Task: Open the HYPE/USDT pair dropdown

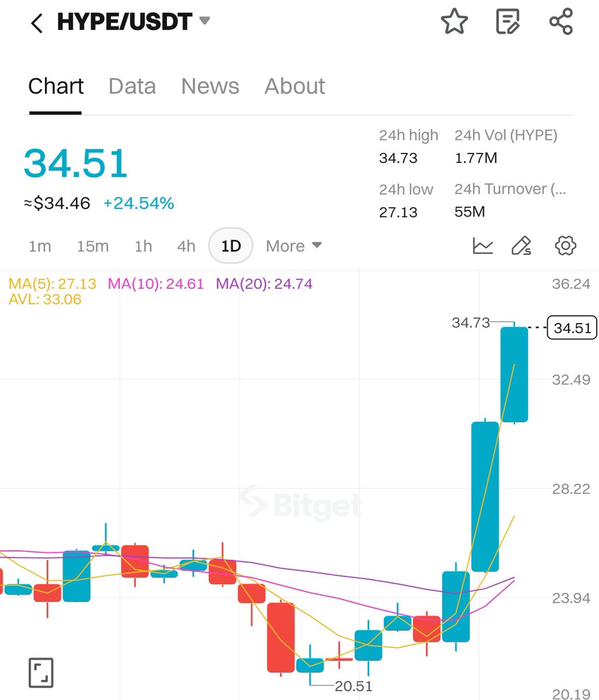Action: tap(204, 21)
